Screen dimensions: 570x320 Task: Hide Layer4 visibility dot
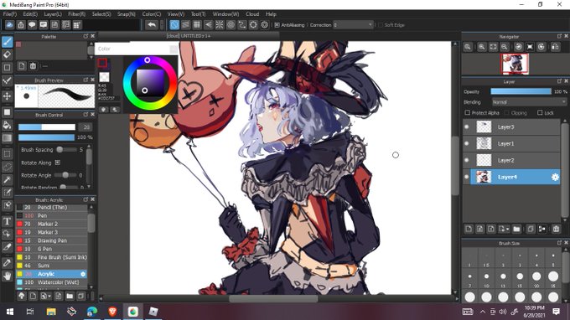click(467, 177)
